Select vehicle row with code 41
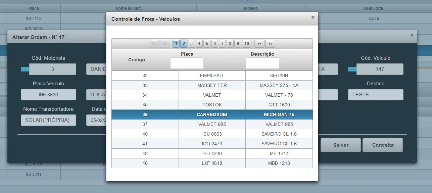Screen dimensions: 432x193 point(212,144)
